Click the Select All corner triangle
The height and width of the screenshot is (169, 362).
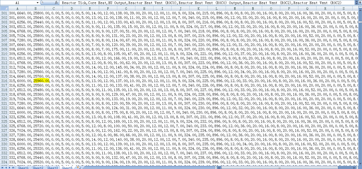[4, 9]
